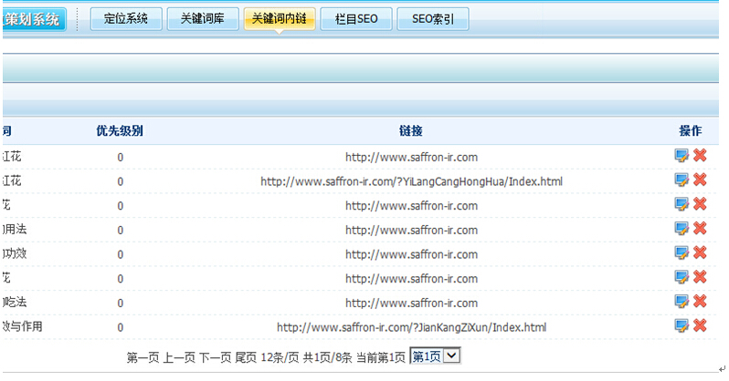
Task: Delete the row ending in 用法
Action: 700,228
